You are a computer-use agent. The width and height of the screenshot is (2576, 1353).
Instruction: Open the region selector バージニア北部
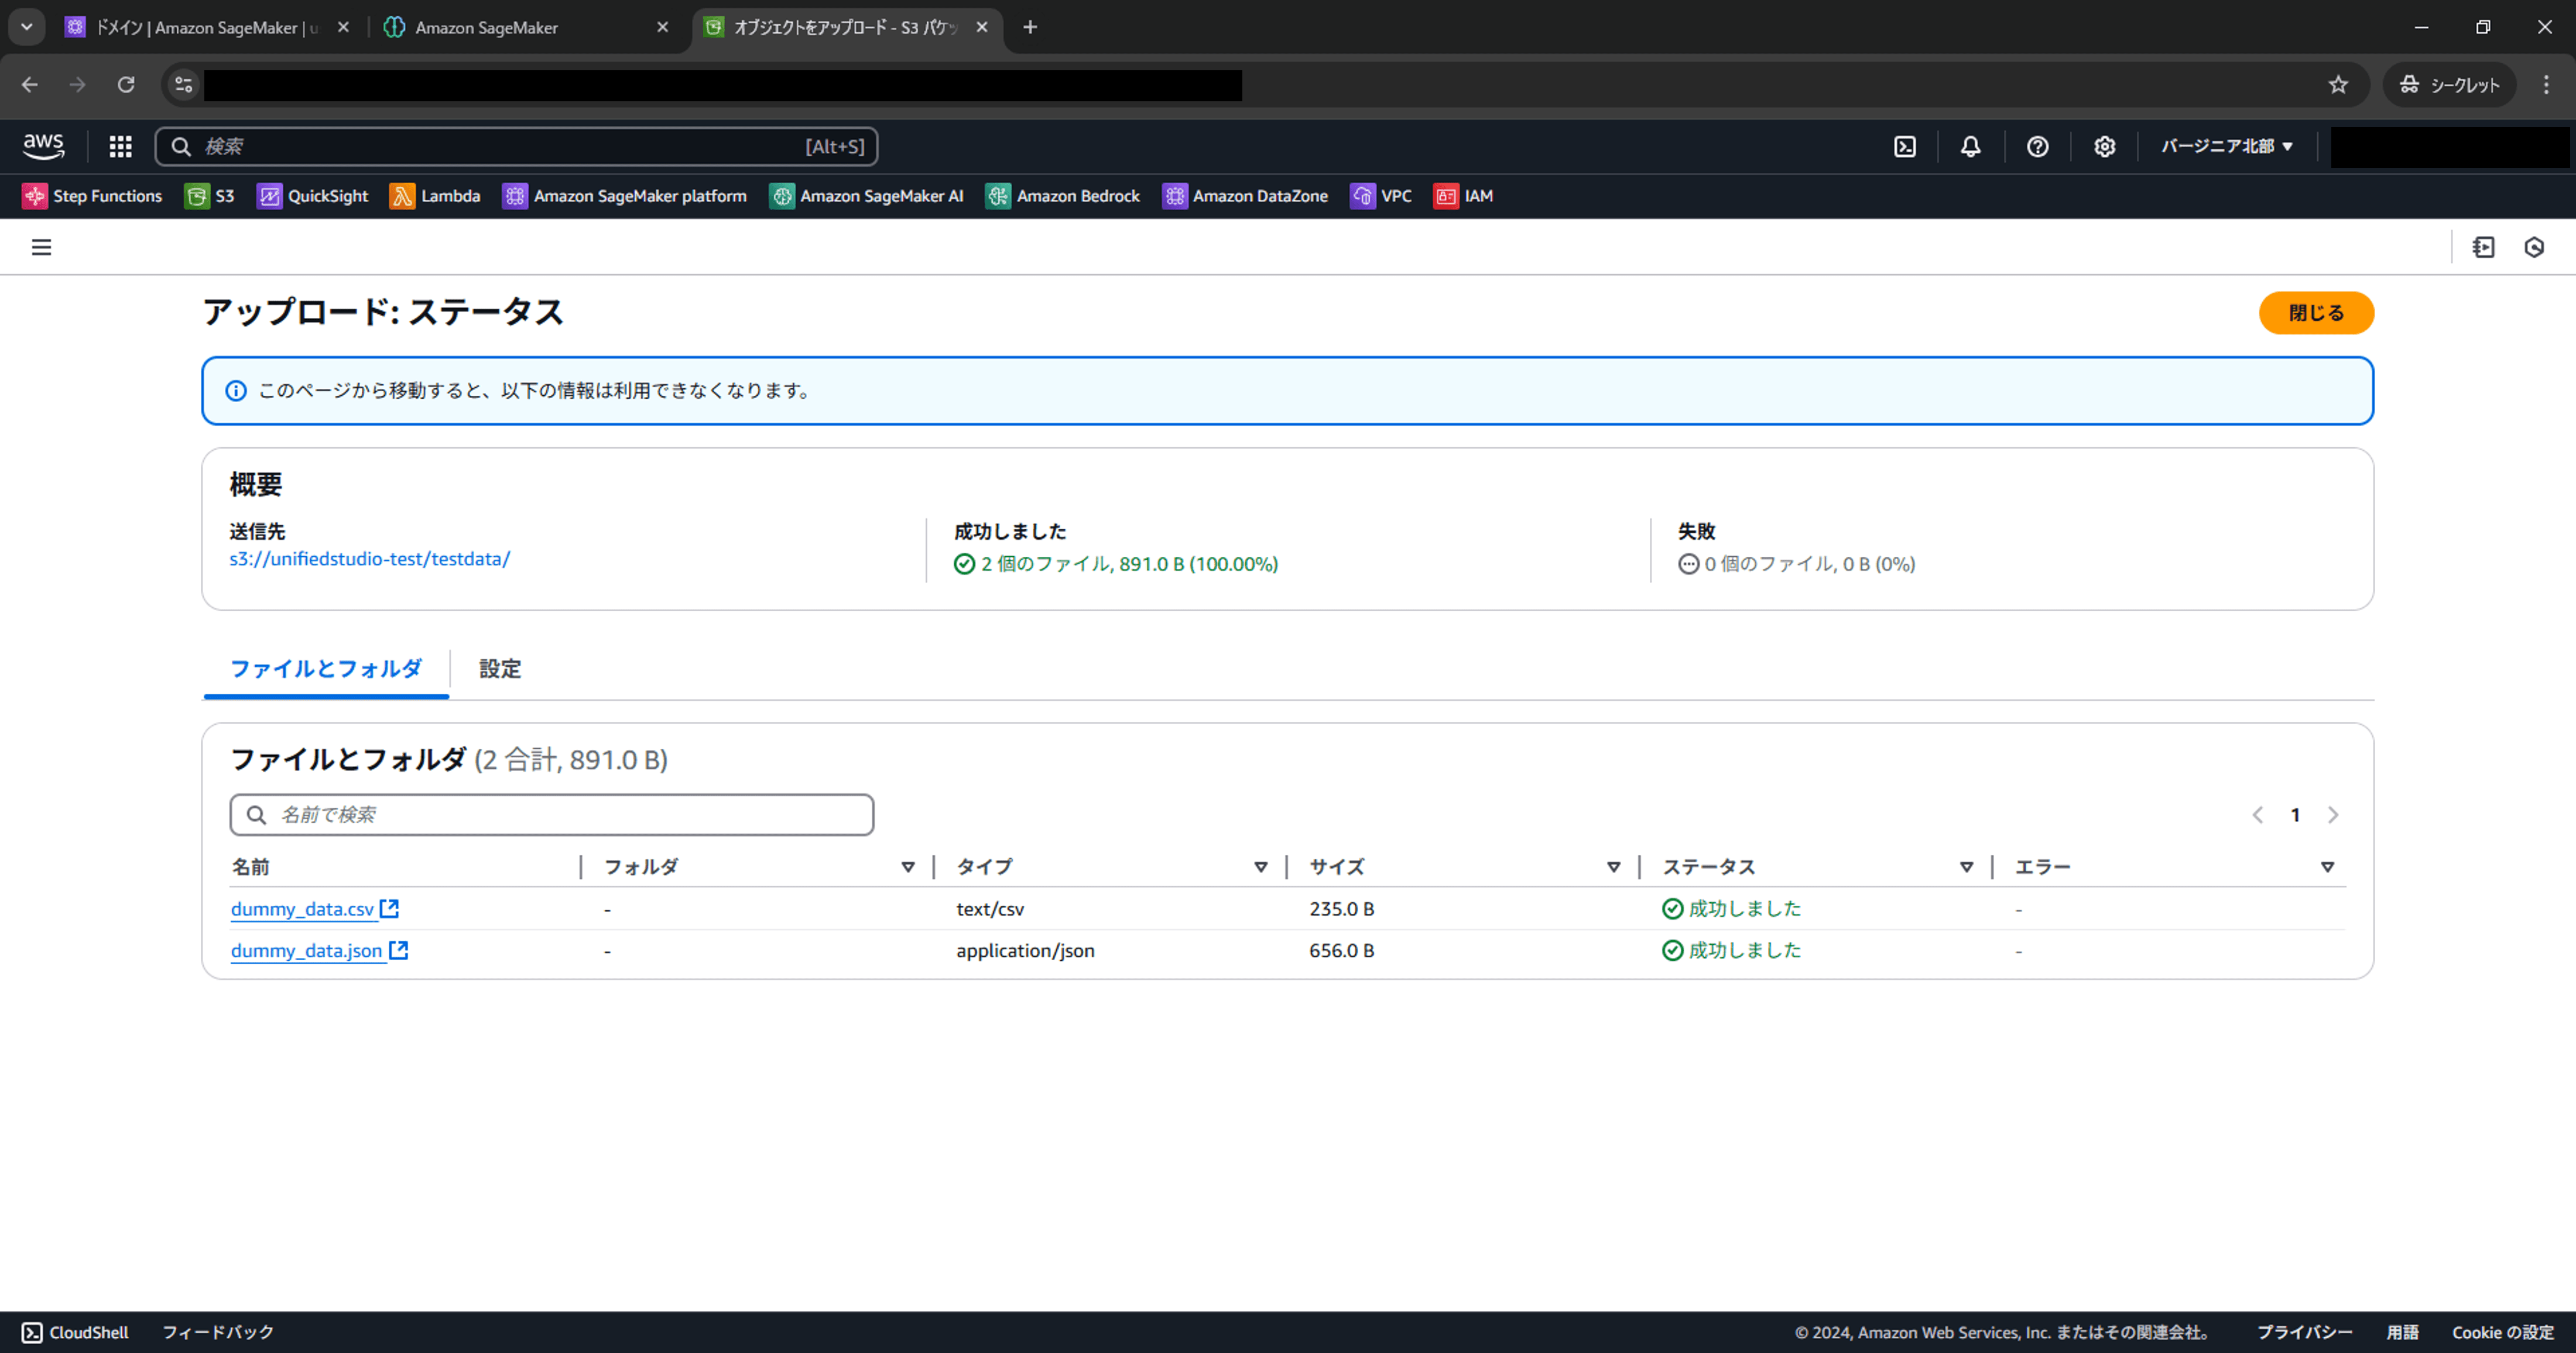2227,146
